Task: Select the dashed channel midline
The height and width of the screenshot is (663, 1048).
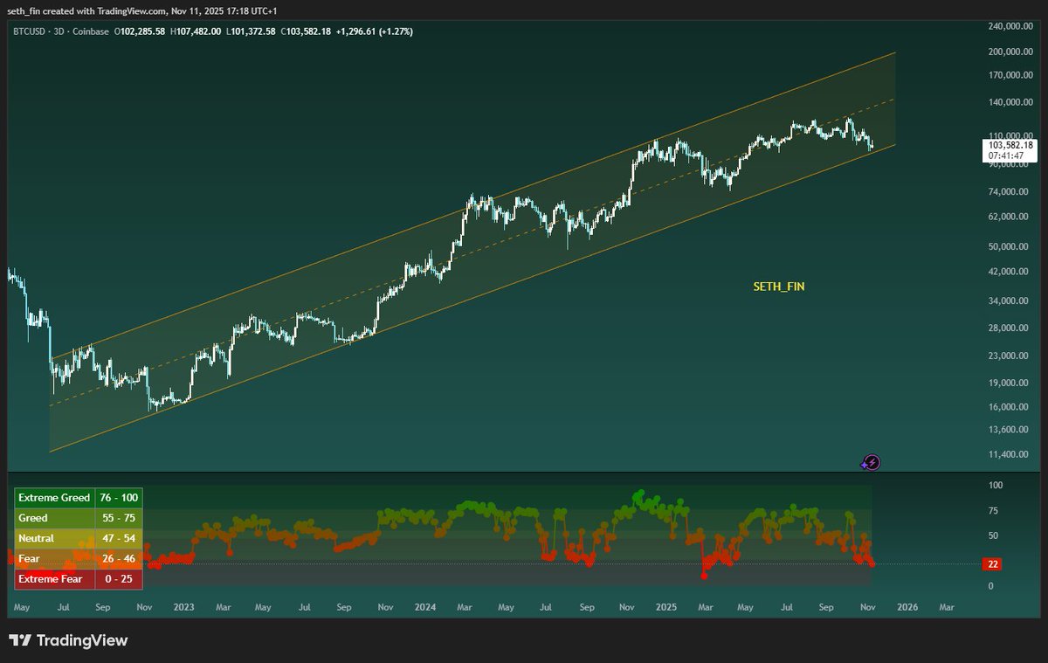Action: pos(472,252)
